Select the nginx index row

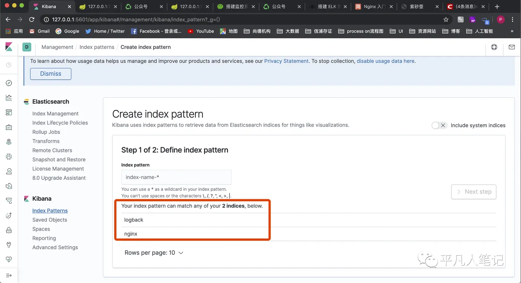[x=309, y=234]
